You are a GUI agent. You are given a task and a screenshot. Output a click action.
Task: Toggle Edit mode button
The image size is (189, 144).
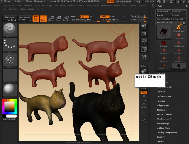[36, 19]
